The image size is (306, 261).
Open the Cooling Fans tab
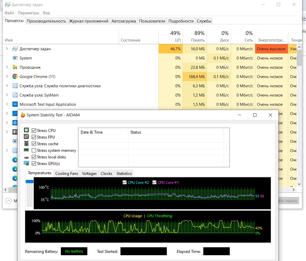click(66, 173)
